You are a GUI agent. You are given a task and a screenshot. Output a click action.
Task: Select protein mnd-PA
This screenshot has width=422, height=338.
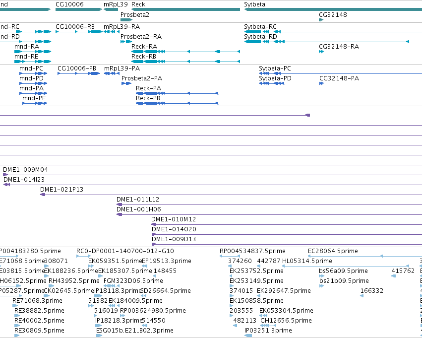coord(31,88)
